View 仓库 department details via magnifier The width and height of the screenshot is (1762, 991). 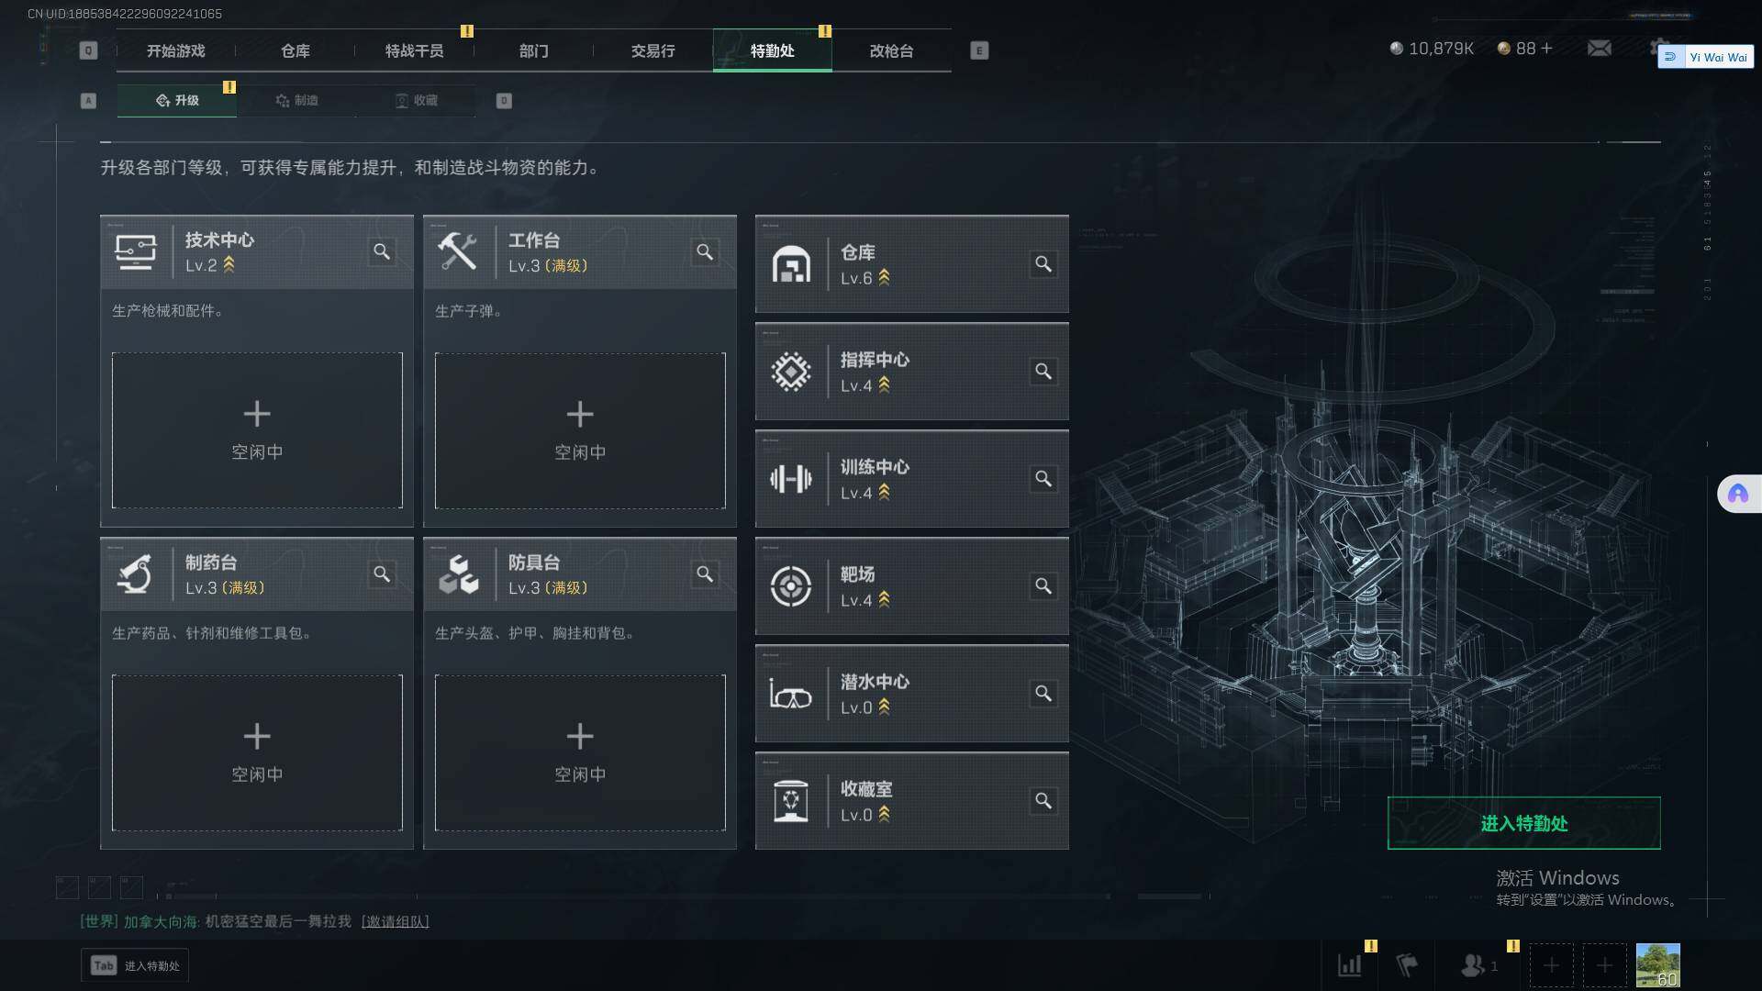click(1043, 264)
